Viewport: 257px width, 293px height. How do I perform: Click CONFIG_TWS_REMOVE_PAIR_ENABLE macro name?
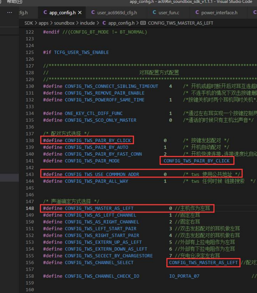tap(105, 93)
